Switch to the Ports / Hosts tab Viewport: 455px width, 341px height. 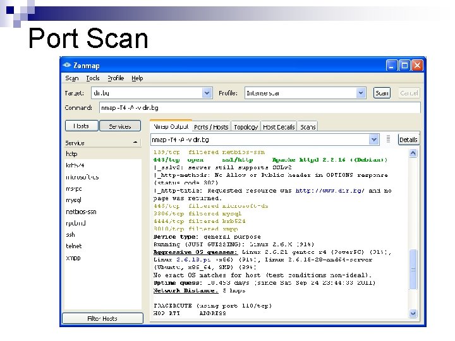211,127
